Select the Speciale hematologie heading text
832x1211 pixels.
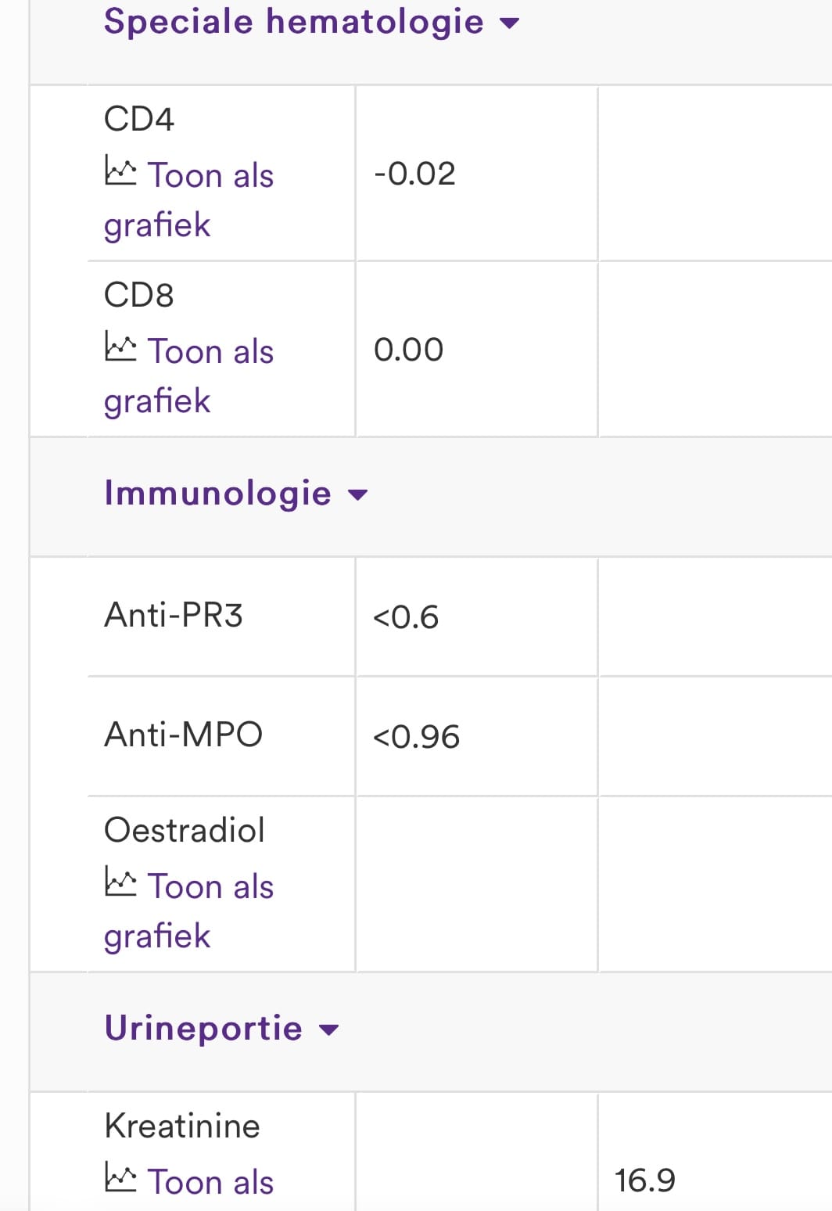[294, 21]
